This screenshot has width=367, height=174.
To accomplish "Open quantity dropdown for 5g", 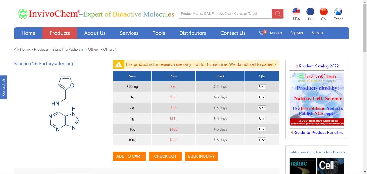I will (262, 118).
